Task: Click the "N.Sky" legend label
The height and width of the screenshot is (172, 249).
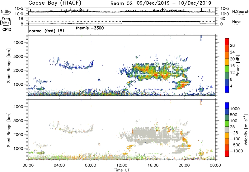Action: pyautogui.click(x=6, y=11)
